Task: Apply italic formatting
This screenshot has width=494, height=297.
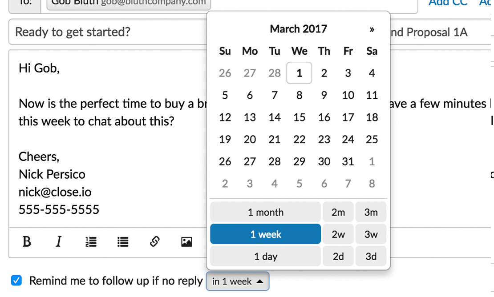Action: click(x=58, y=241)
